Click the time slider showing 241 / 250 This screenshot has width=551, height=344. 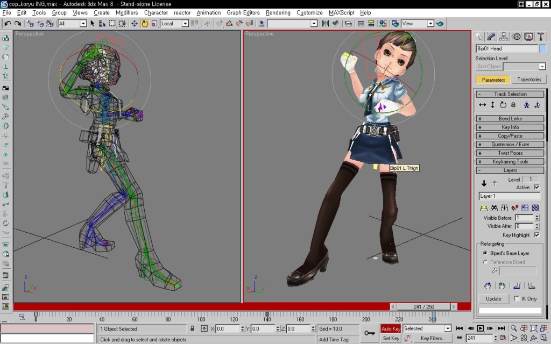(424, 307)
